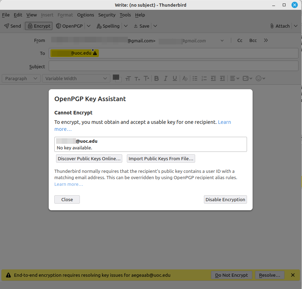The image size is (302, 289).
Task: Click warning triangle on recipient pill
Action: [x=95, y=53]
